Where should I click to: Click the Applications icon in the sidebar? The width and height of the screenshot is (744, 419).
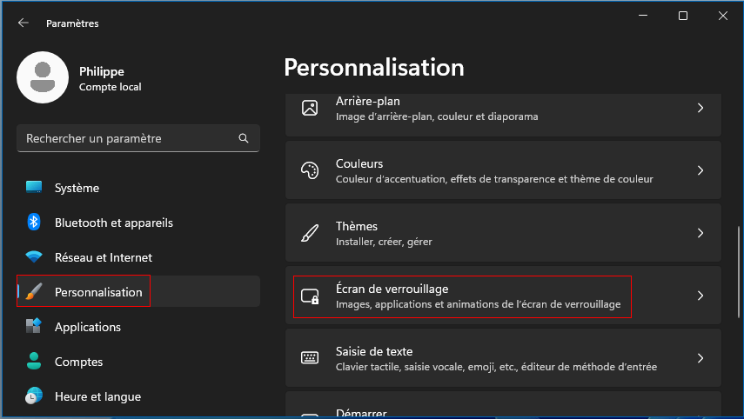pos(34,326)
